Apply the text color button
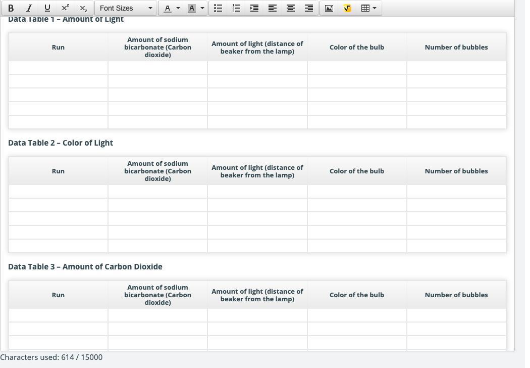The image size is (530, 368). (x=167, y=8)
